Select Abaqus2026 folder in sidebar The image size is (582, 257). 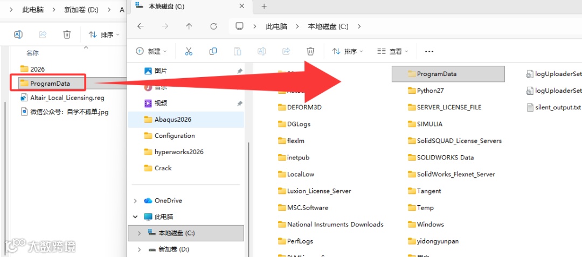(186, 120)
